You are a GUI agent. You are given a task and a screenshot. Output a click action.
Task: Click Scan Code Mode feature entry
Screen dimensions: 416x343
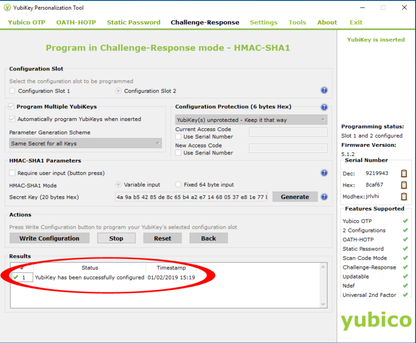pos(365,258)
